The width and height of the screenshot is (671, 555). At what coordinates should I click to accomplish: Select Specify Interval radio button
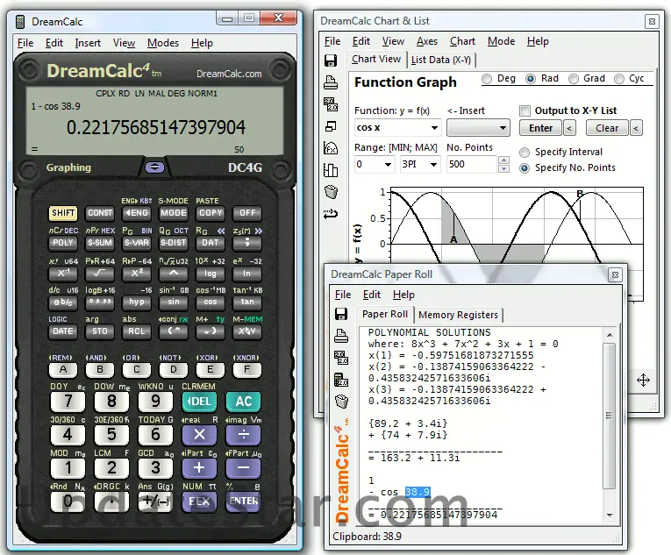pos(525,153)
